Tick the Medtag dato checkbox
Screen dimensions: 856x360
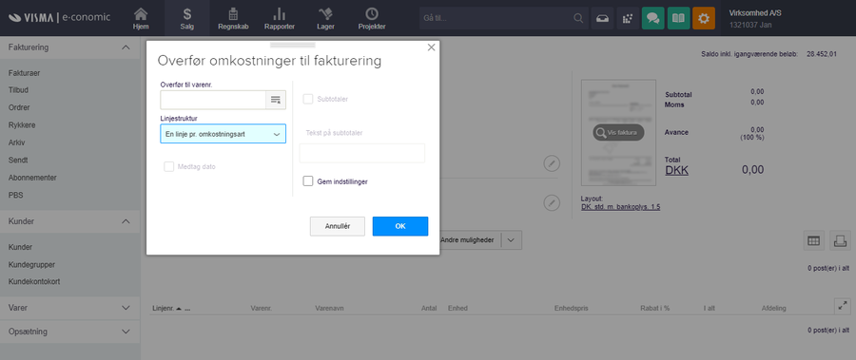168,166
